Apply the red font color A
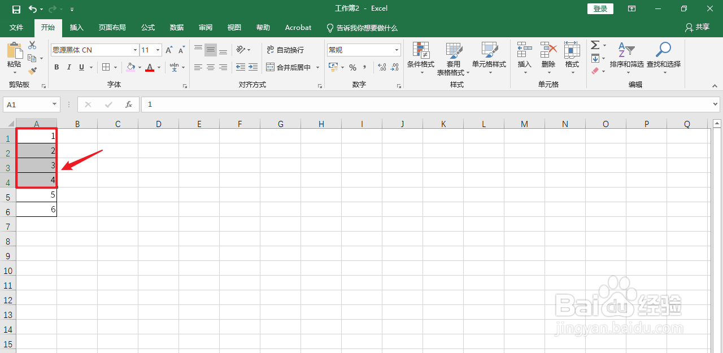The width and height of the screenshot is (723, 353). pos(150,67)
